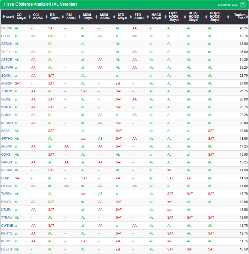Open the HEKTS stock link

tap(6, 249)
